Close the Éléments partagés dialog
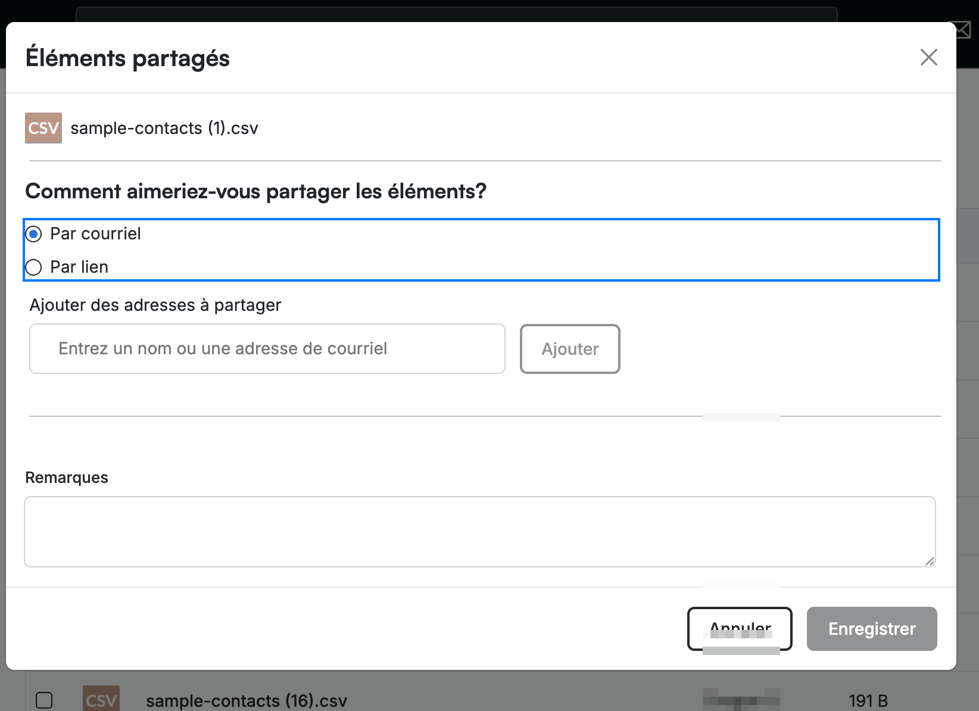979x711 pixels. click(928, 57)
